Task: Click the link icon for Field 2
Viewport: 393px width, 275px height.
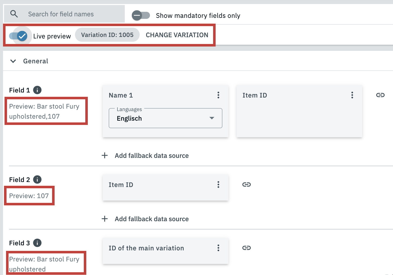Action: click(247, 185)
